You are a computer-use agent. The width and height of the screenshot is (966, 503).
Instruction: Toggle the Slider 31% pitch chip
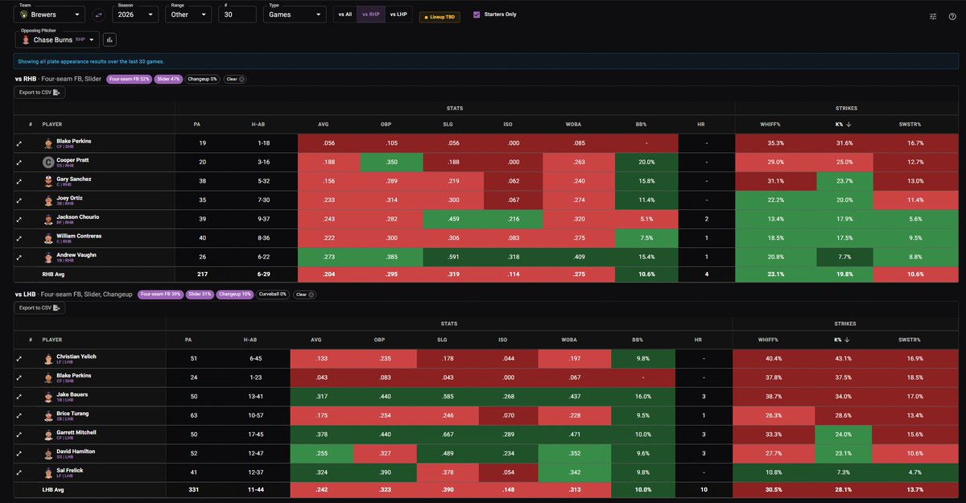click(199, 294)
